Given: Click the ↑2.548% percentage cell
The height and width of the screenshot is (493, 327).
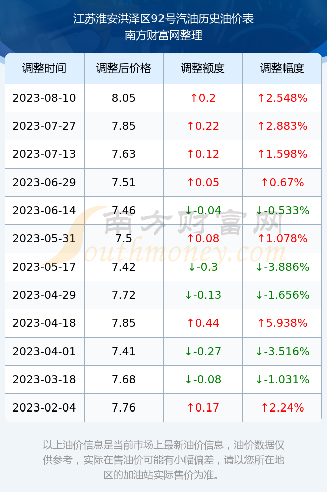Looking at the screenshot, I should (x=282, y=98).
